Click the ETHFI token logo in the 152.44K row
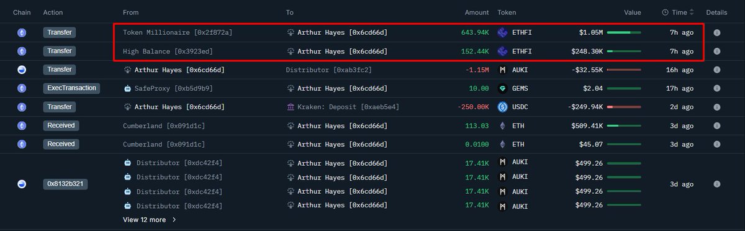Screen dimensions: 745x231 pyautogui.click(x=503, y=51)
